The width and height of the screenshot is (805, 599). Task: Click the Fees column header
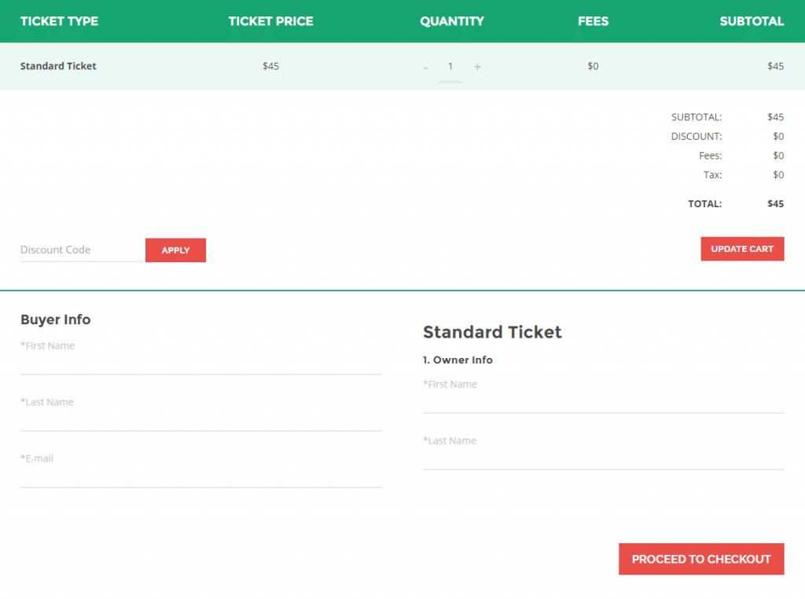click(x=593, y=21)
